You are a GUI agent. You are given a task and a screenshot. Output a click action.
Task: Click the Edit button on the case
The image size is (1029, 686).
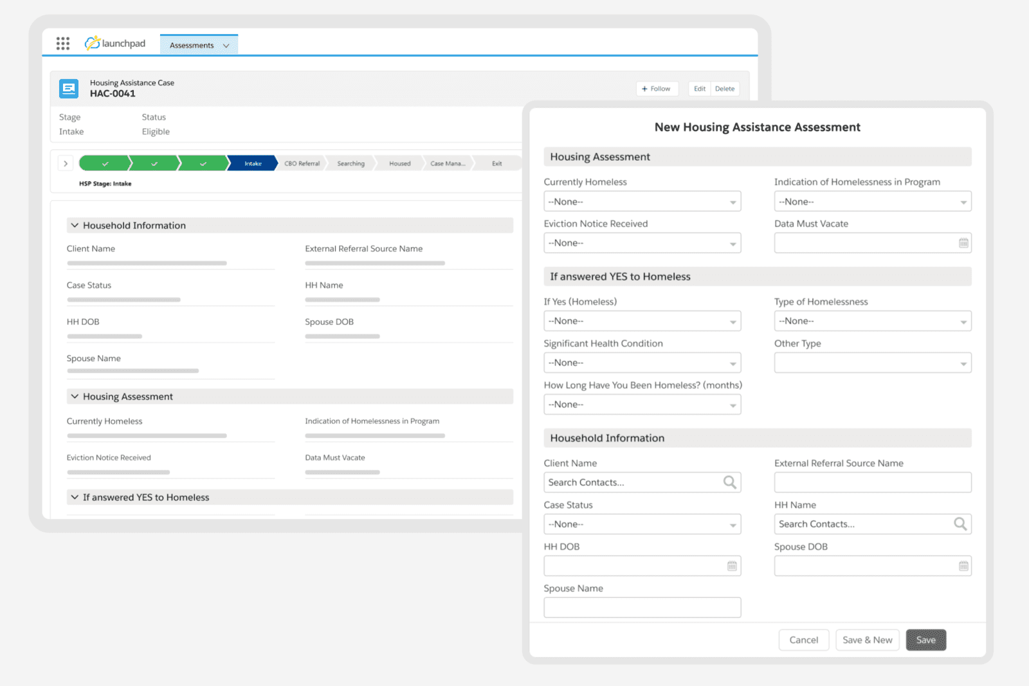700,89
